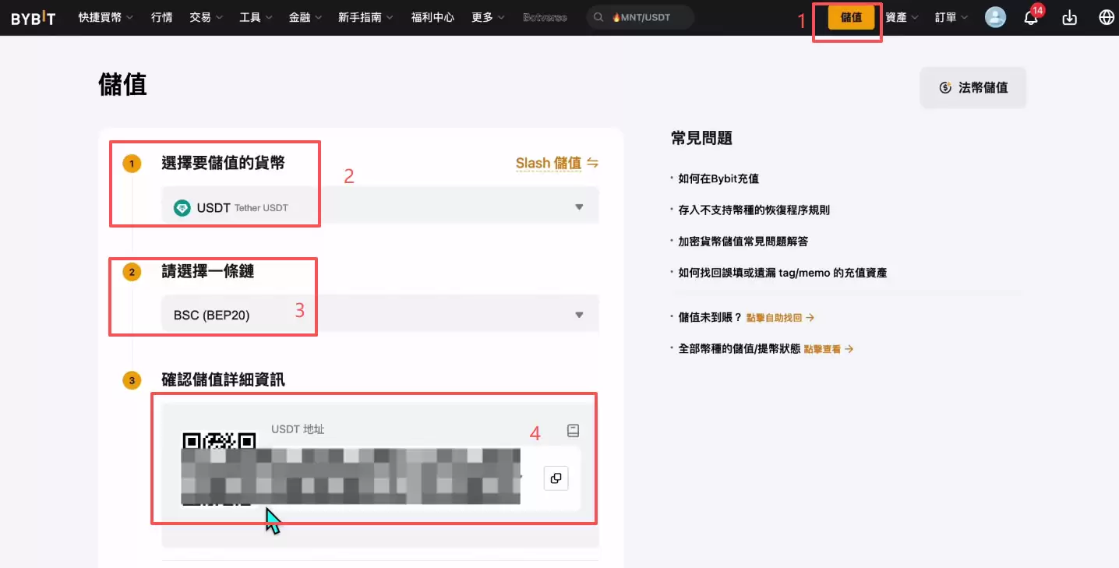This screenshot has height=568, width=1119.
Task: Click the MNT/USDT search field
Action: pyautogui.click(x=644, y=16)
